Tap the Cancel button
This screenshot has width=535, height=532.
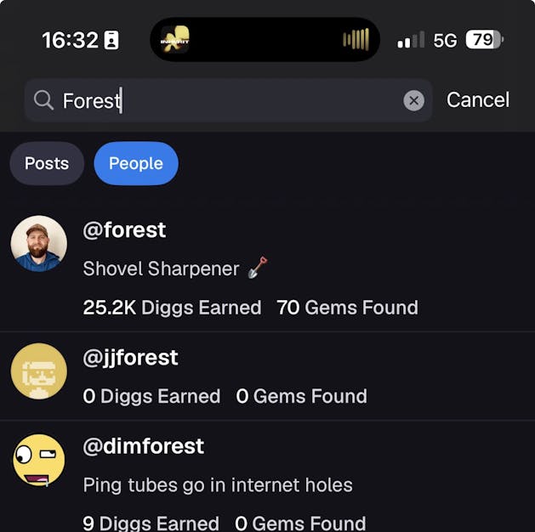pos(477,100)
